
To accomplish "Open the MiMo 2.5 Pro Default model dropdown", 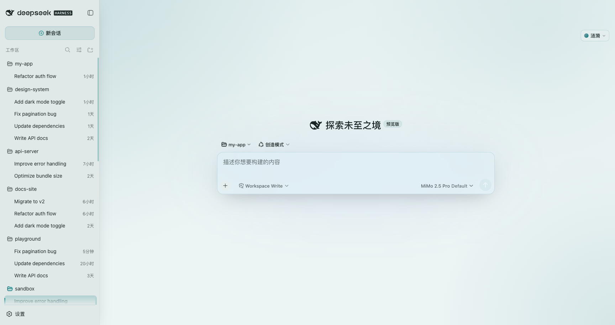I will click(x=447, y=186).
